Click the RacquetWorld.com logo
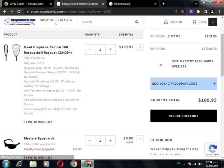The height and width of the screenshot is (168, 224). [x=20, y=22]
